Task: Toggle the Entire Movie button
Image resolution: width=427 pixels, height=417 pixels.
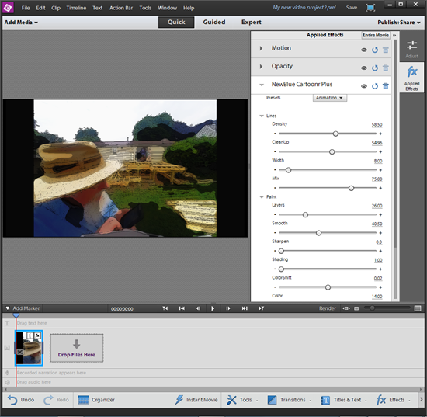Action: 376,35
